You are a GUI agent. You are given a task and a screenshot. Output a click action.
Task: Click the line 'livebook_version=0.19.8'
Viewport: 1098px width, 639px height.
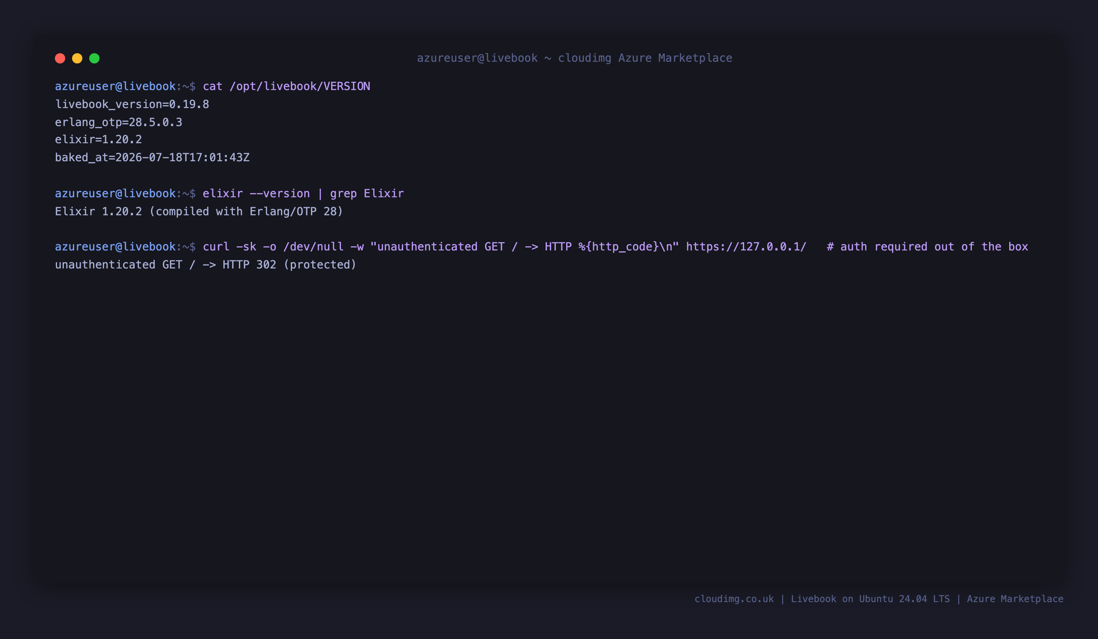tap(132, 105)
